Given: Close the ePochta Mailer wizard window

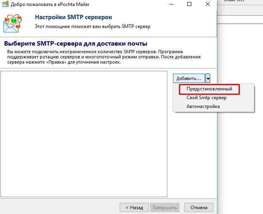Looking at the screenshot, I should 208,4.
